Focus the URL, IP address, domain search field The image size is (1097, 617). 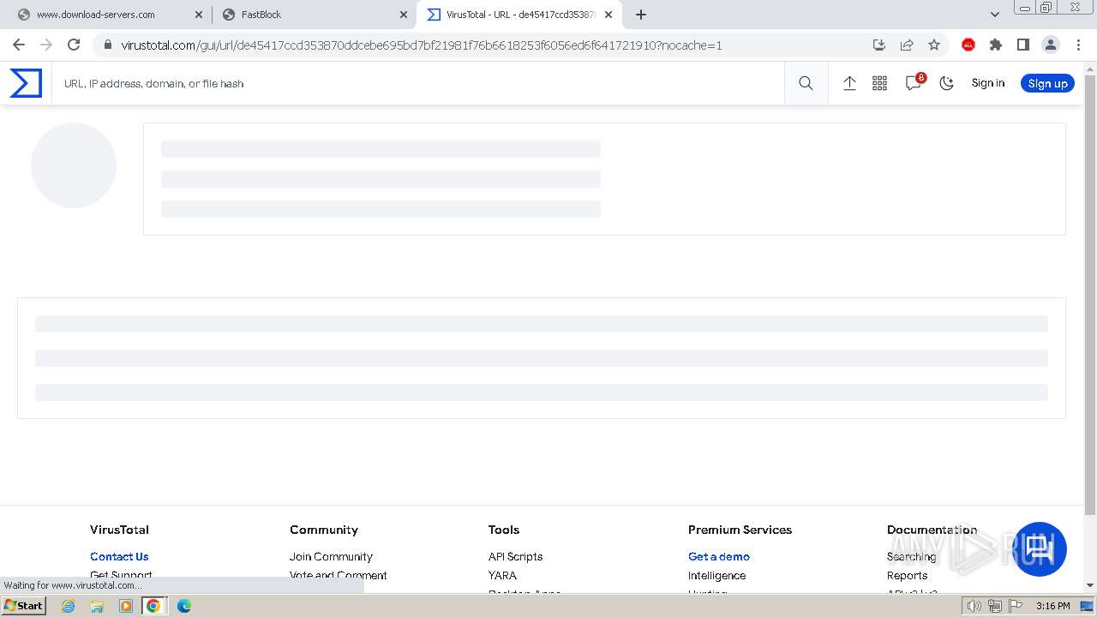point(417,83)
